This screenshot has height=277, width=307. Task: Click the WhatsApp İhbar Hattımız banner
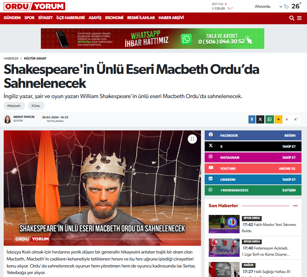[x=152, y=39]
